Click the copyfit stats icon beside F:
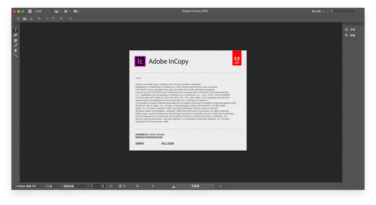This screenshot has height=205, width=376. tap(120, 186)
